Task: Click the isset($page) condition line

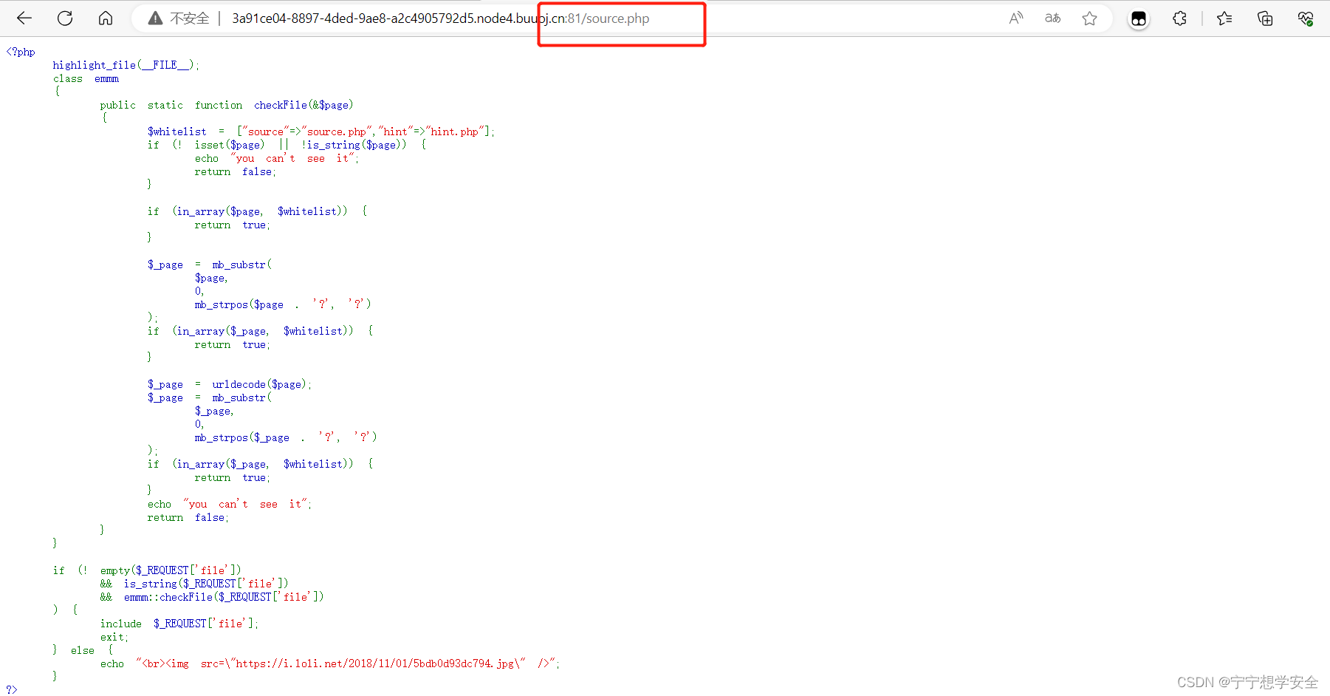Action: (287, 145)
